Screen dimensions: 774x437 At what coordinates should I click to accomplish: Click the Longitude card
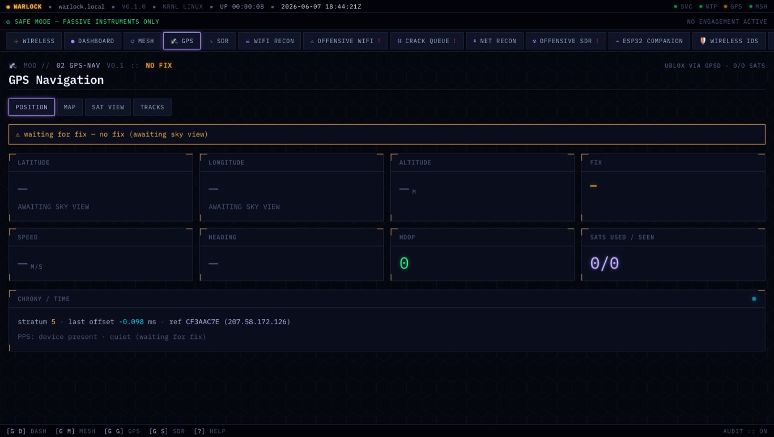[x=291, y=188]
